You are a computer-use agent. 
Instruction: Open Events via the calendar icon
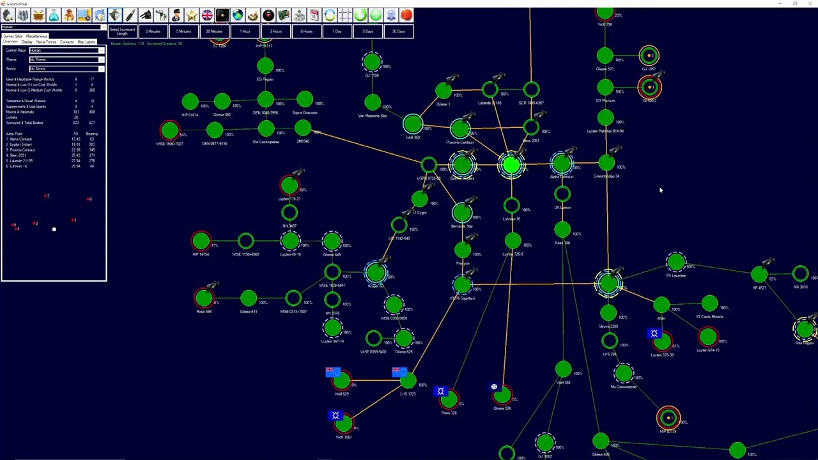[x=314, y=15]
